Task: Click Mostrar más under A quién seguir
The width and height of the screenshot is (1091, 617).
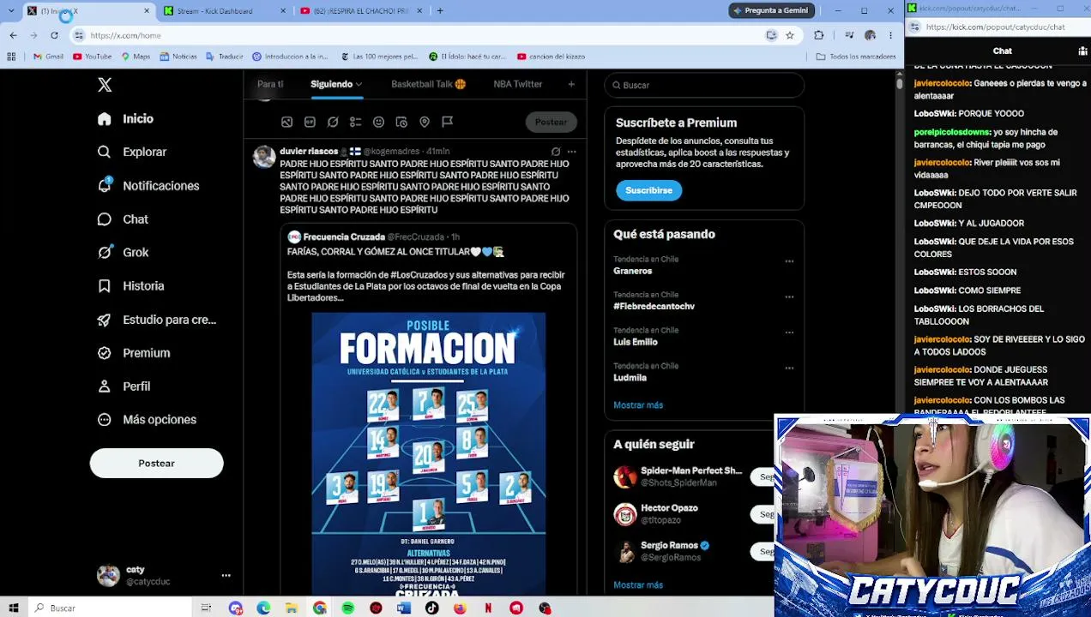Action: 638,585
